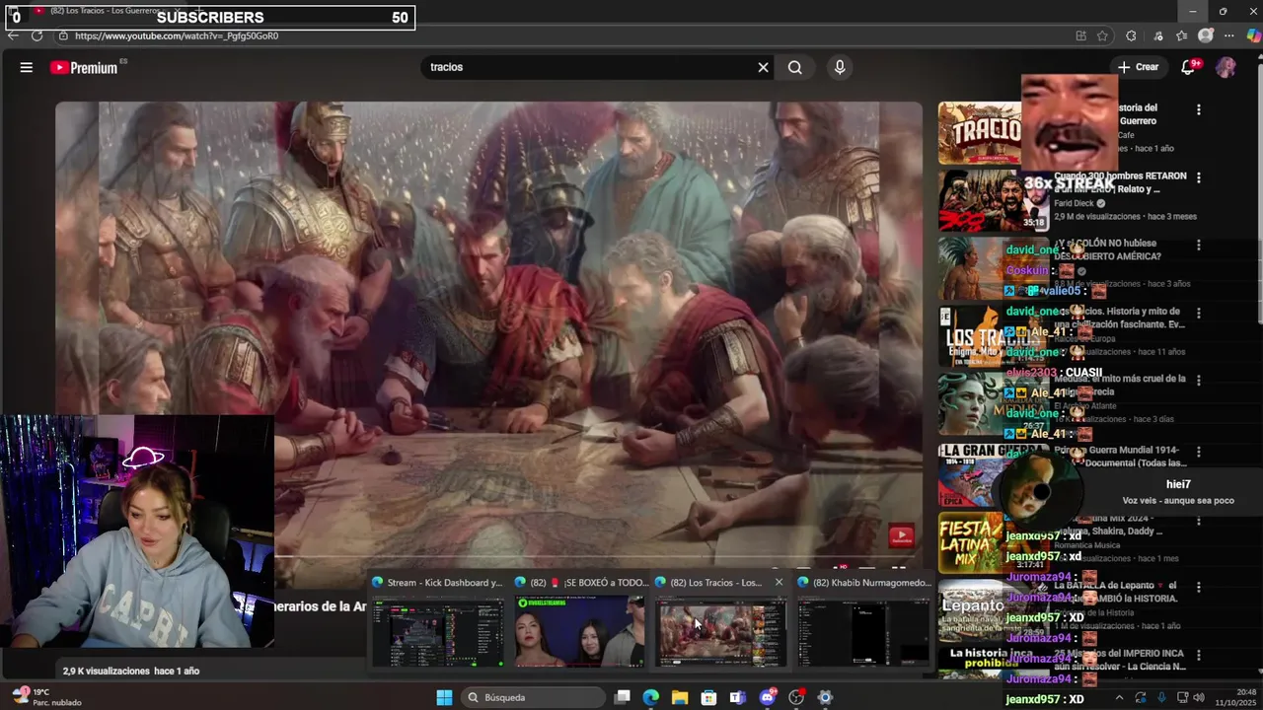Reload the page with refresh icon
Image resolution: width=1263 pixels, height=710 pixels.
[x=37, y=35]
